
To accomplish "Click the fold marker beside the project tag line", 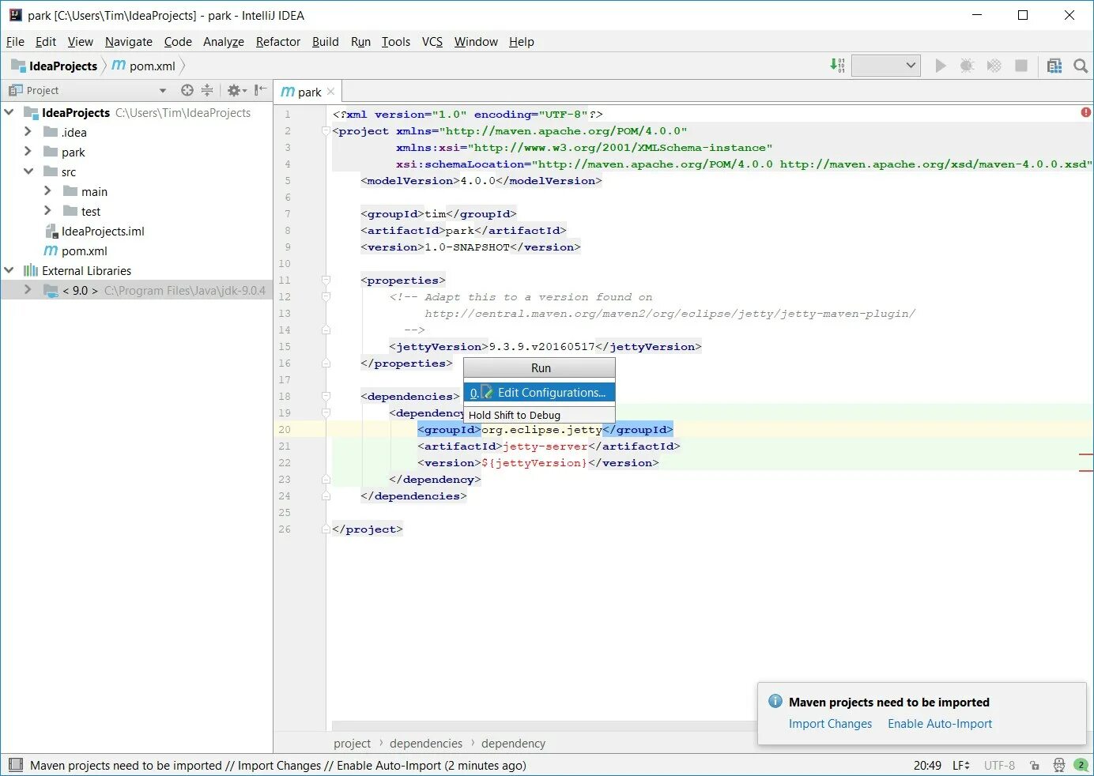I will pyautogui.click(x=326, y=130).
